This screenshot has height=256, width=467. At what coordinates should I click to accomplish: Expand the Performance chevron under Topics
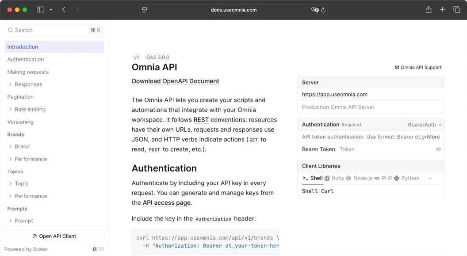11,196
